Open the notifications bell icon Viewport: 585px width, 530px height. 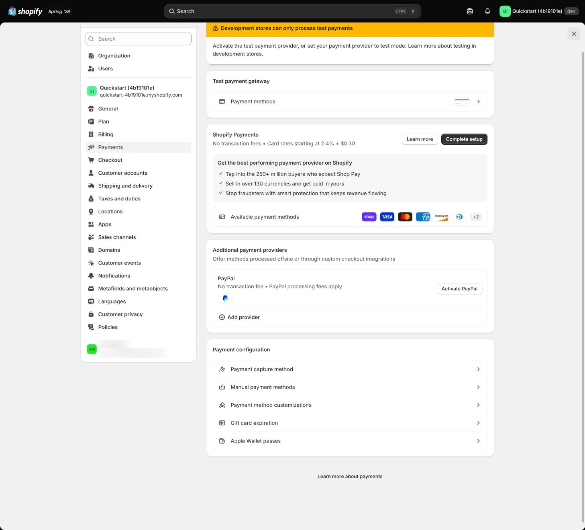(487, 11)
